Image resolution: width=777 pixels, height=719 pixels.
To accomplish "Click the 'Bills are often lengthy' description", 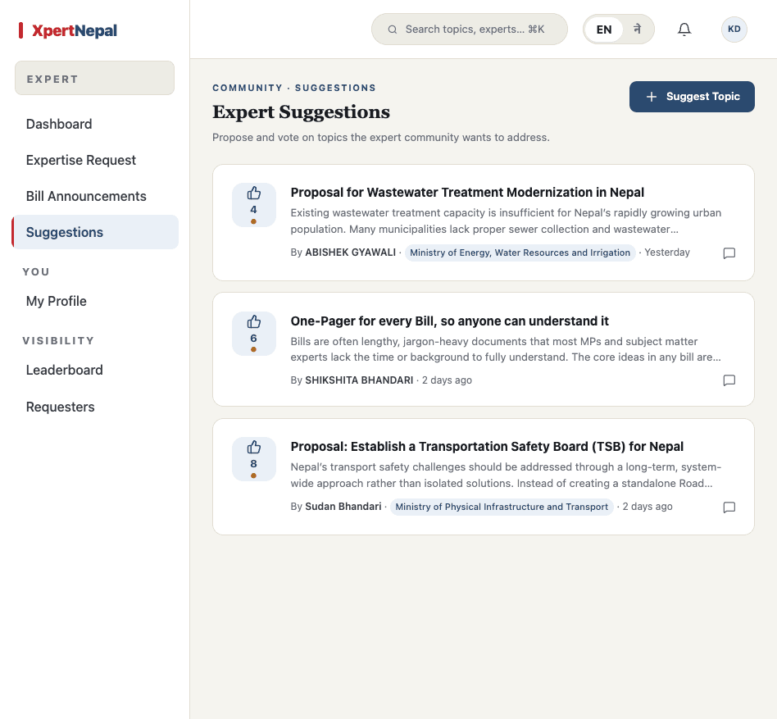I will [x=506, y=349].
